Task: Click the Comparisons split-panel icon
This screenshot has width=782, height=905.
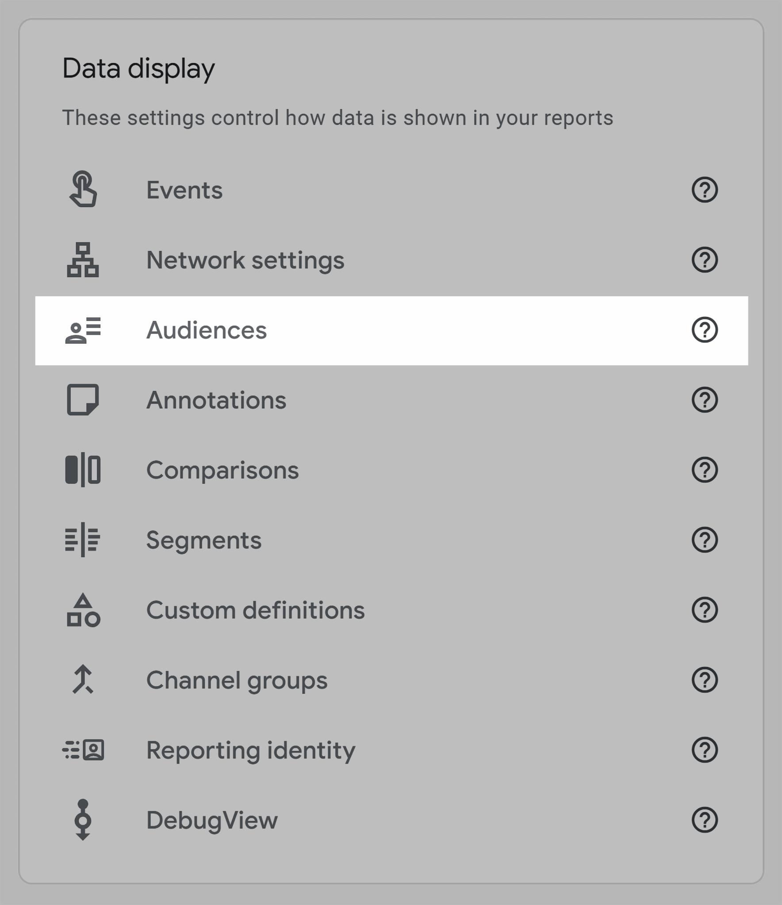Action: point(83,470)
